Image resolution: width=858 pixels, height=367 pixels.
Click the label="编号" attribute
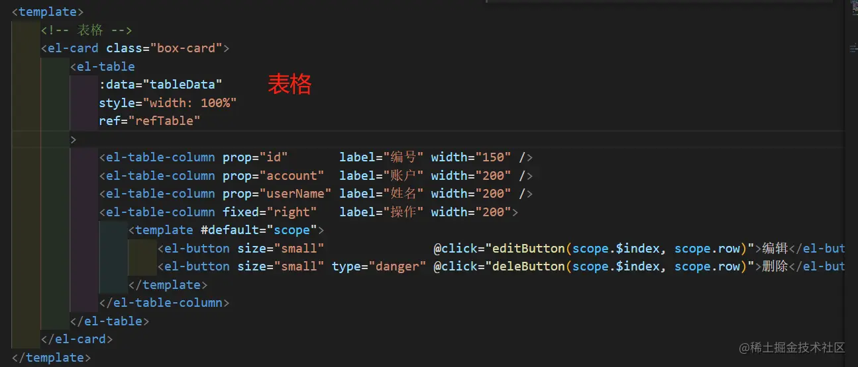pos(382,157)
